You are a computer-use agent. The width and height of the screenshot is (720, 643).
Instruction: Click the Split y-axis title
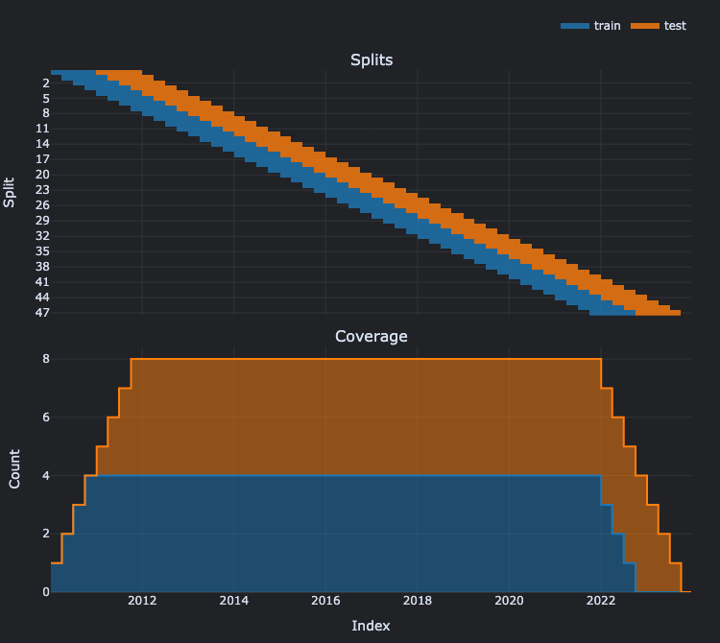tap(10, 192)
